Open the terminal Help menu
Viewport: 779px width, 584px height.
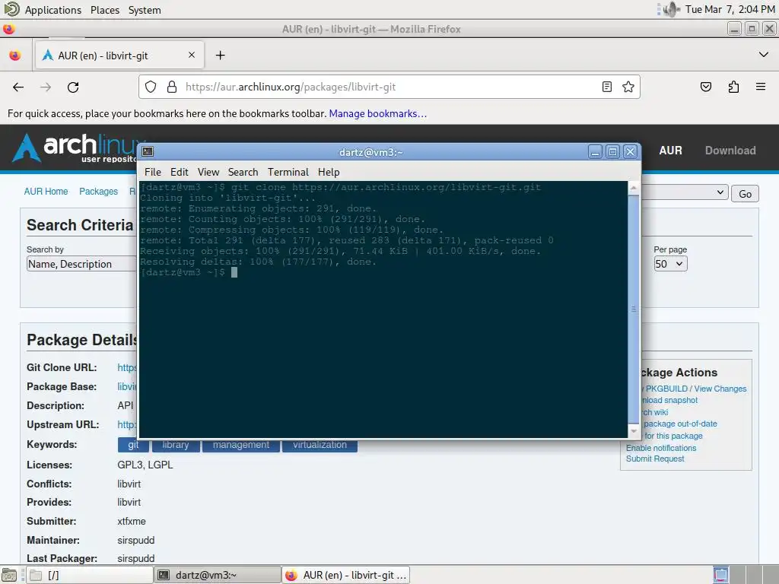pyautogui.click(x=329, y=172)
